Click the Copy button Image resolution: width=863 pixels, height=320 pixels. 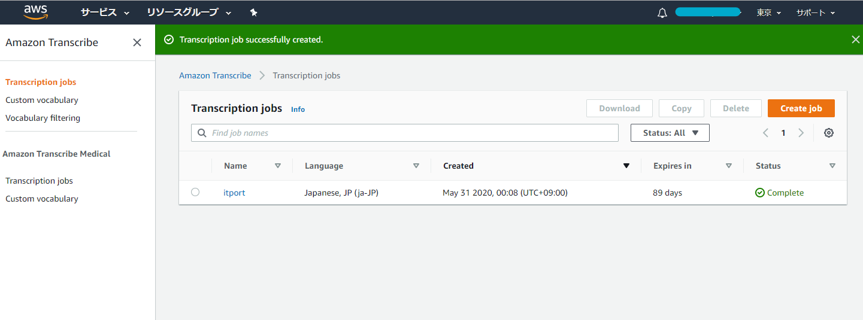click(682, 108)
